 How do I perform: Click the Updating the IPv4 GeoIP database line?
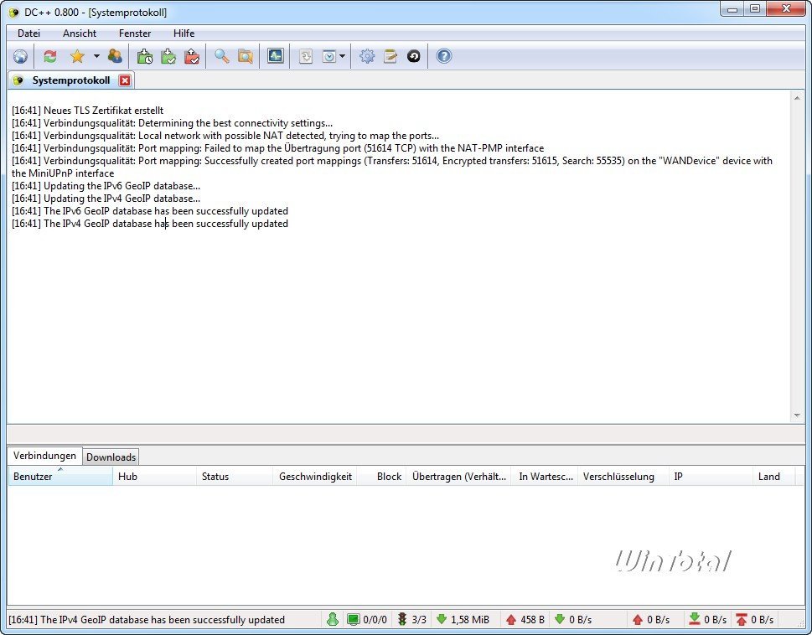(106, 199)
